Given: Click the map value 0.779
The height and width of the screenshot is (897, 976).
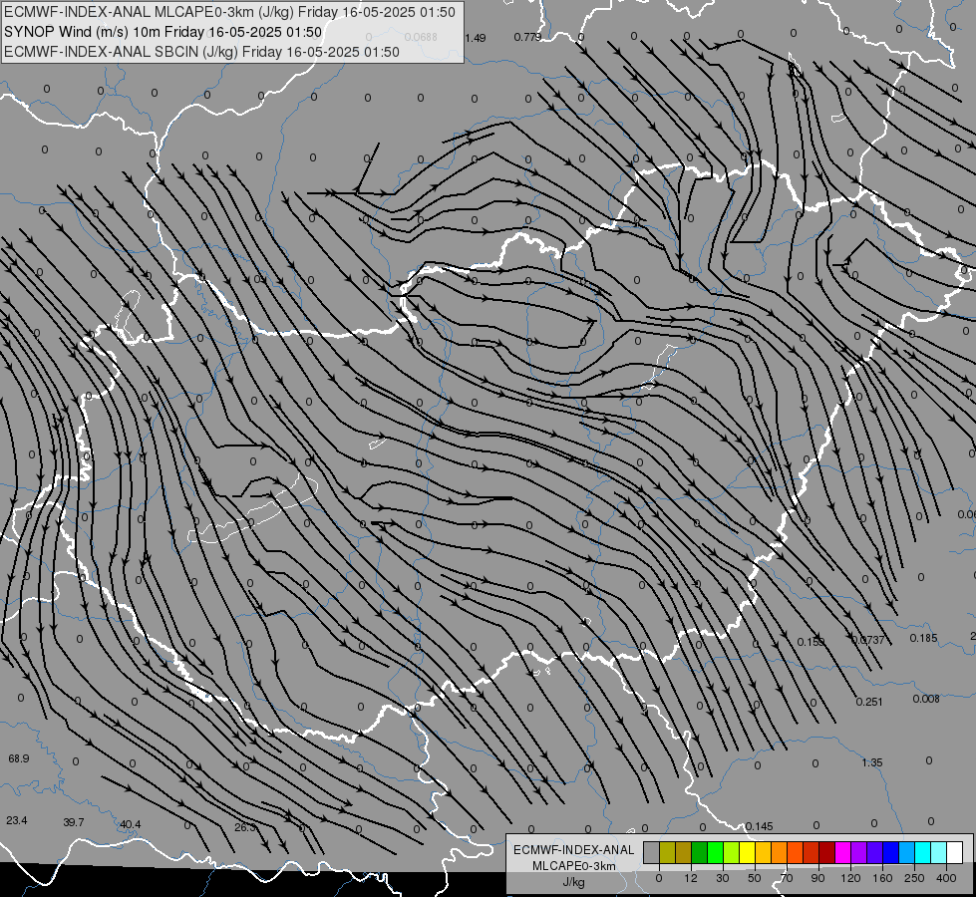Looking at the screenshot, I should pos(527,37).
